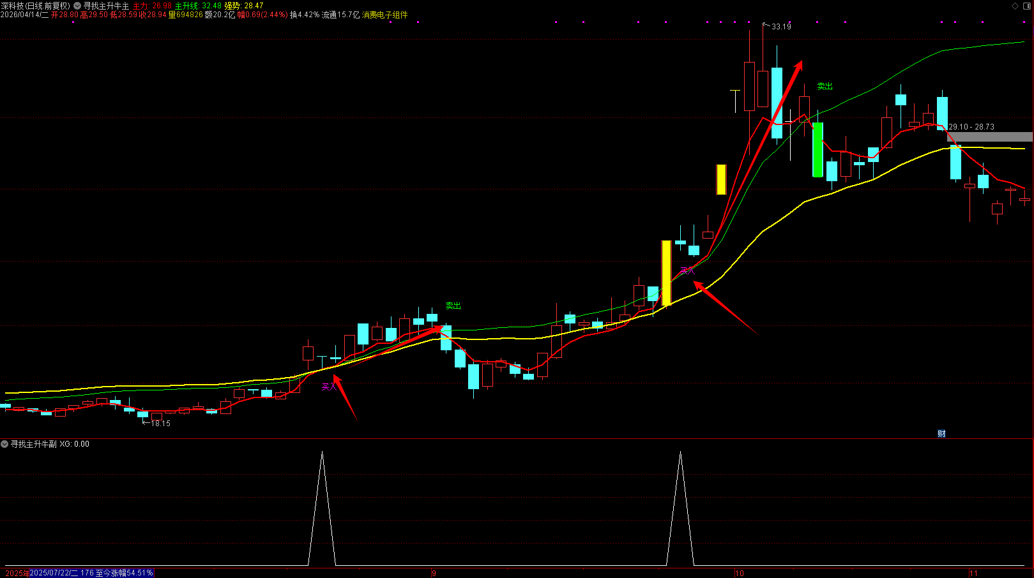Click the float shares 流通15.7亿
The height and width of the screenshot is (578, 1034).
tap(340, 15)
